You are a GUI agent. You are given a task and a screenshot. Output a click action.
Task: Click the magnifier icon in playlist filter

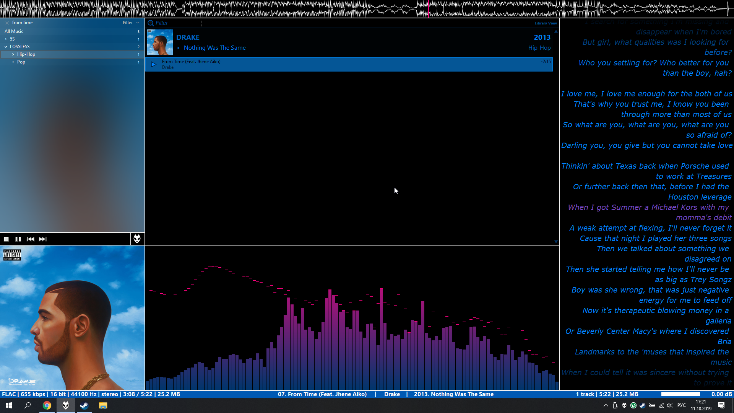point(151,23)
